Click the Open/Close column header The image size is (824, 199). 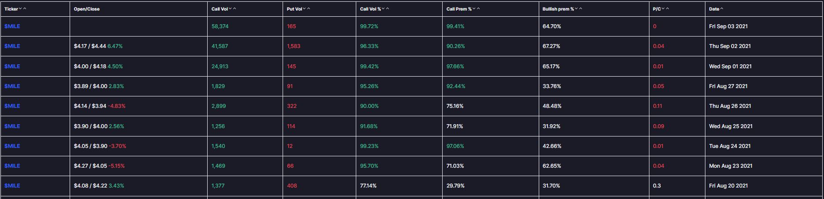[x=86, y=9]
